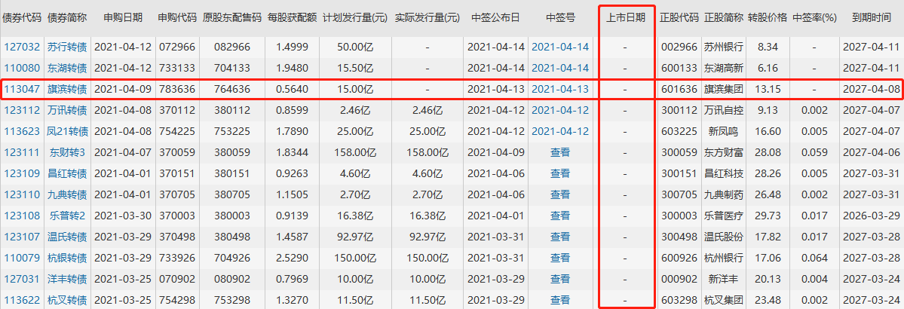Click the 债券简称 column header

[x=67, y=18]
